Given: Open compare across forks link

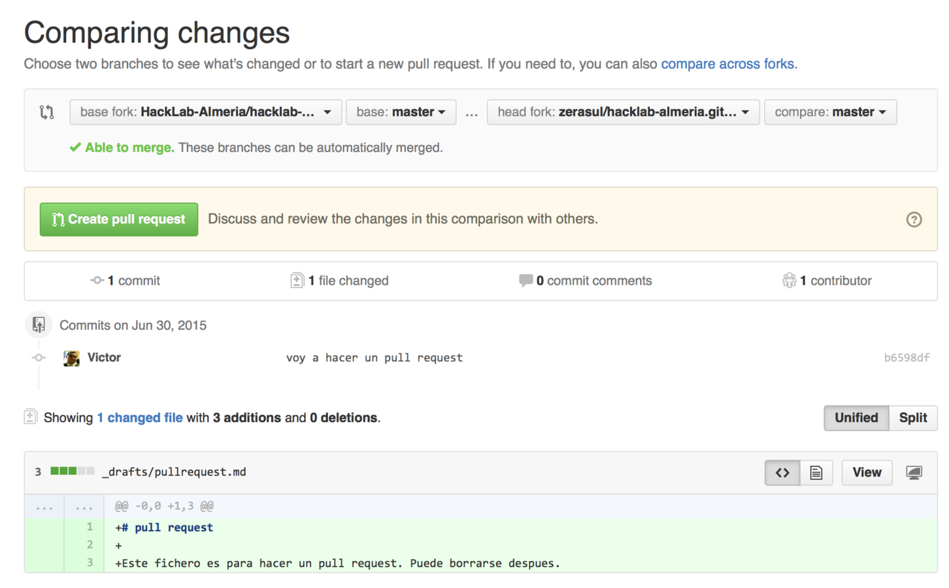Looking at the screenshot, I should pyautogui.click(x=727, y=64).
